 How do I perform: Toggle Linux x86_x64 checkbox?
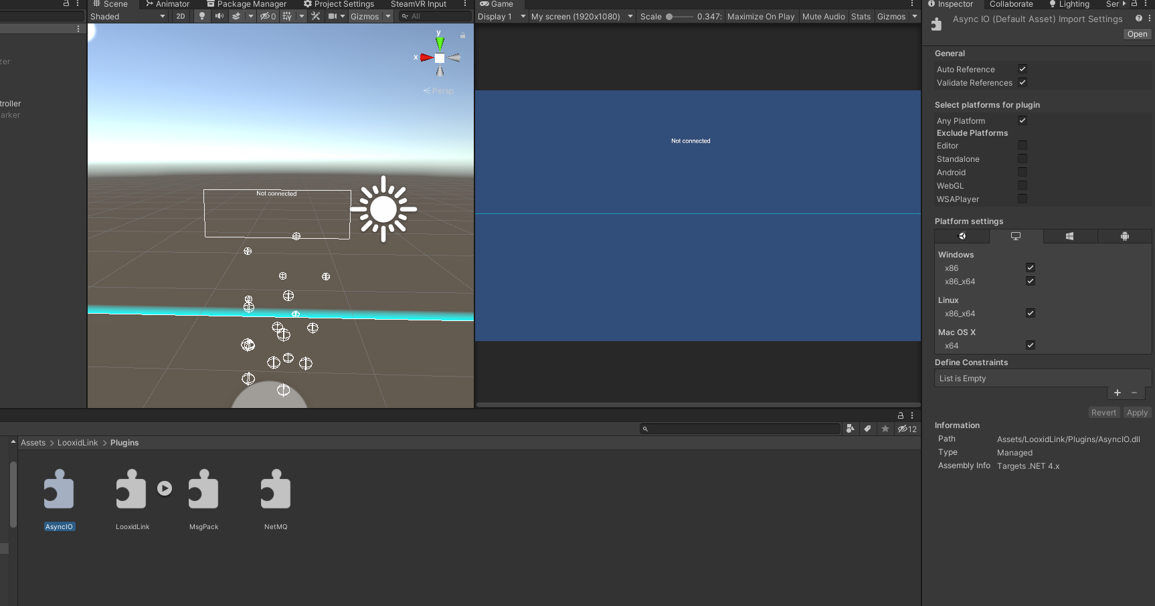(x=1031, y=313)
